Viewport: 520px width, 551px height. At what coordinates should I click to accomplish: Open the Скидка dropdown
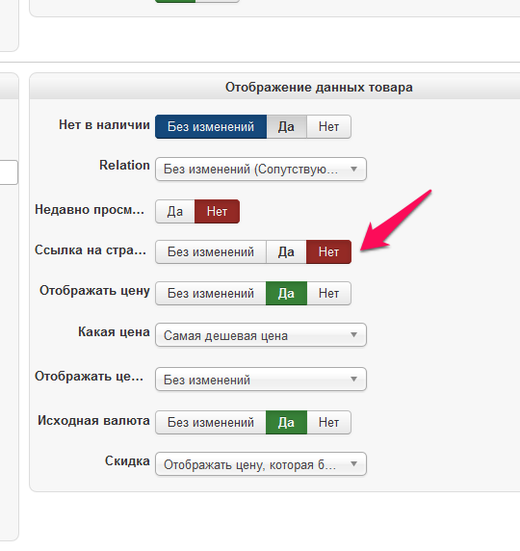pyautogui.click(x=261, y=464)
